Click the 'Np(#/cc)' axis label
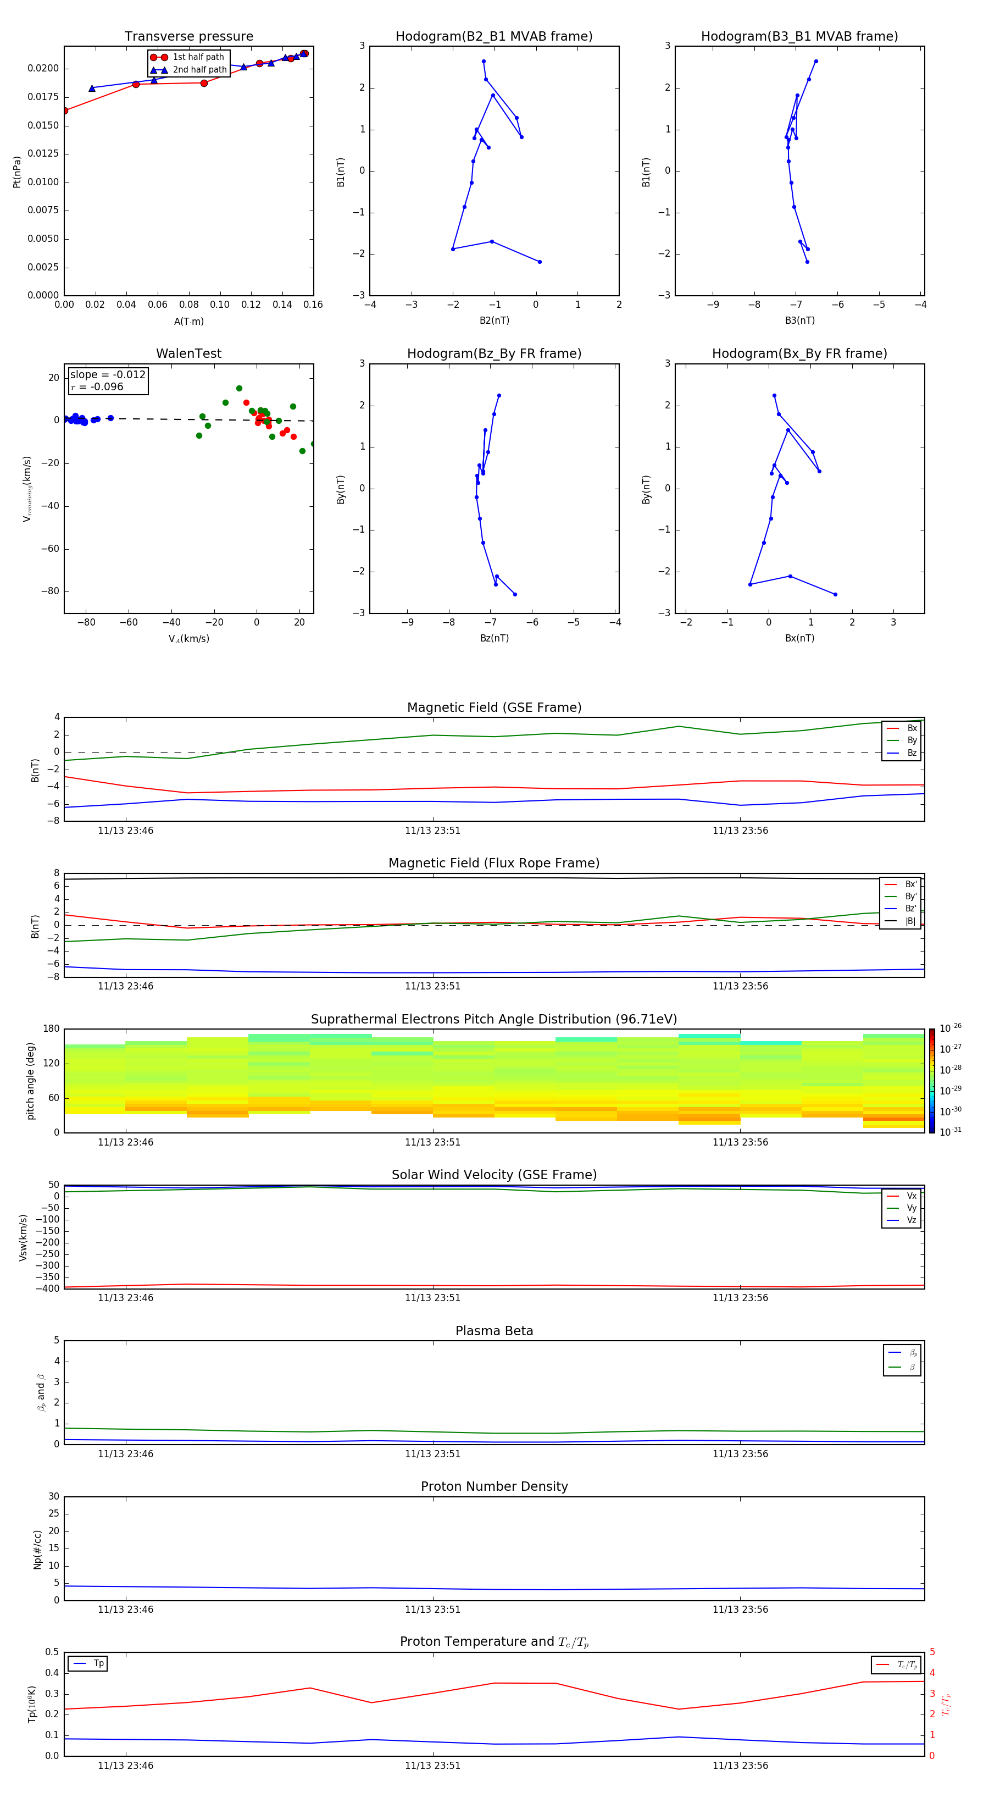 [x=37, y=1549]
